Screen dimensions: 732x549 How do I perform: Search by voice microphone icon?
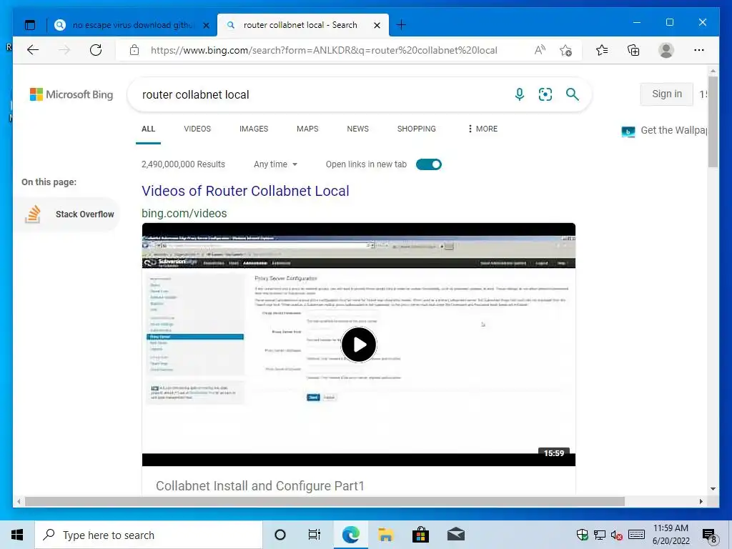pyautogui.click(x=519, y=94)
